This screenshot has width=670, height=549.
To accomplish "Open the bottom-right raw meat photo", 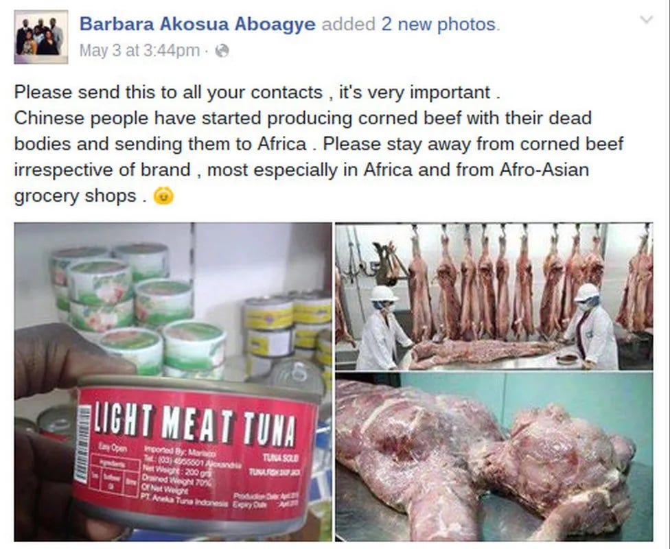I will pos(494,457).
